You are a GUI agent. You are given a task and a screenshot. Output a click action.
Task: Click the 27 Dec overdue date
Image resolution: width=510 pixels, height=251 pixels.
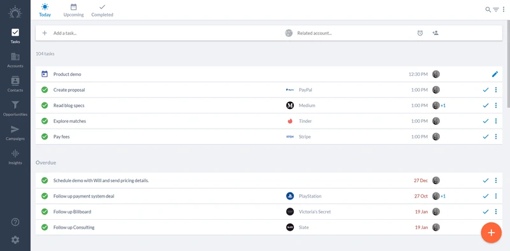point(421,180)
